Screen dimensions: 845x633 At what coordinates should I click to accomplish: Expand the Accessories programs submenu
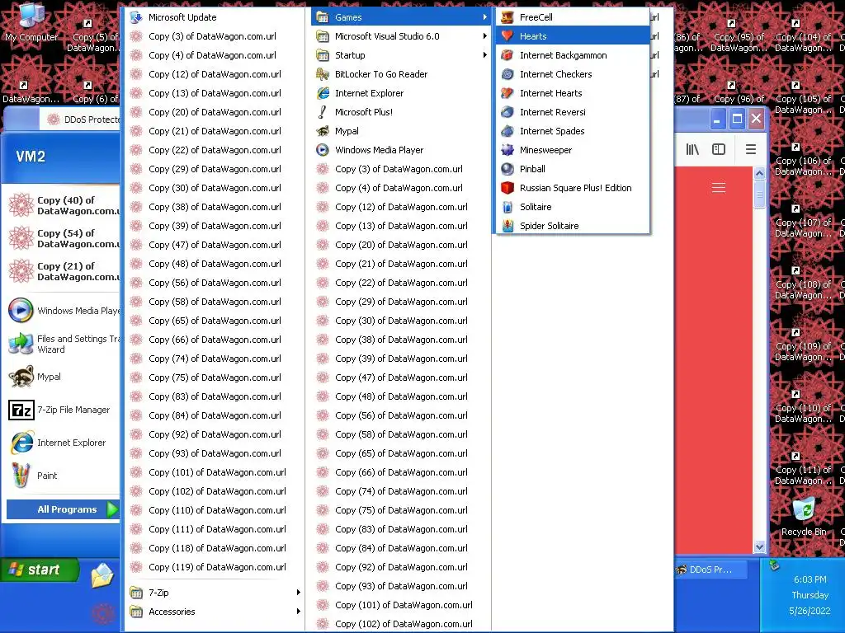pyautogui.click(x=215, y=612)
